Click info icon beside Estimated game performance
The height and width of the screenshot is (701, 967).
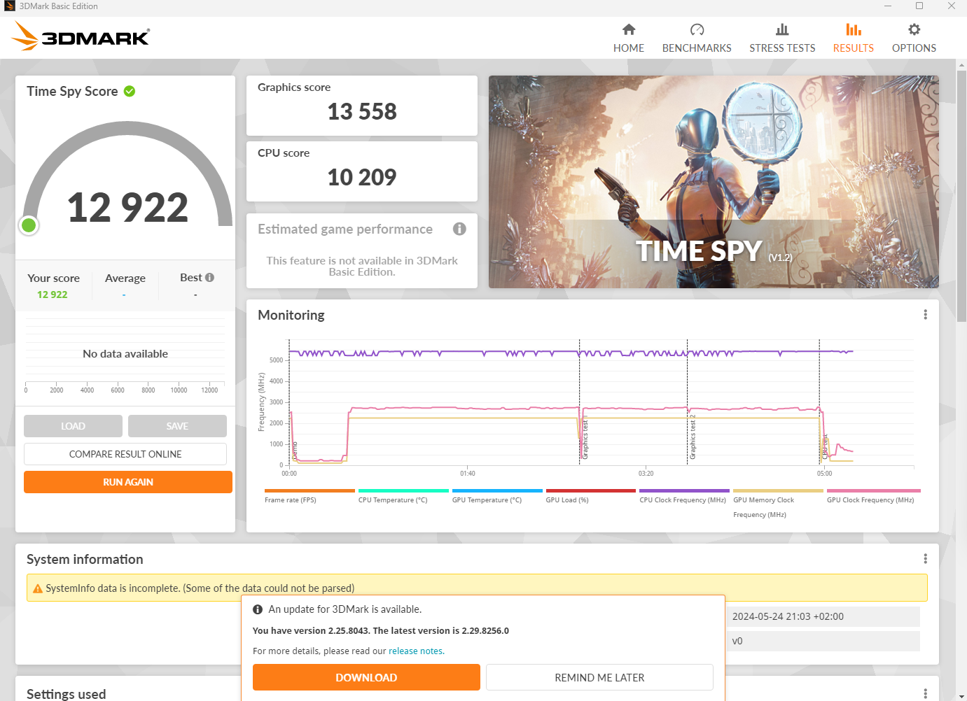pyautogui.click(x=459, y=229)
